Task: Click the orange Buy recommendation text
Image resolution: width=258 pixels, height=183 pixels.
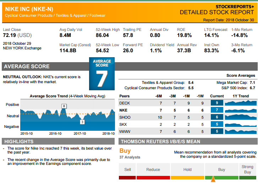Action: coord(125,151)
